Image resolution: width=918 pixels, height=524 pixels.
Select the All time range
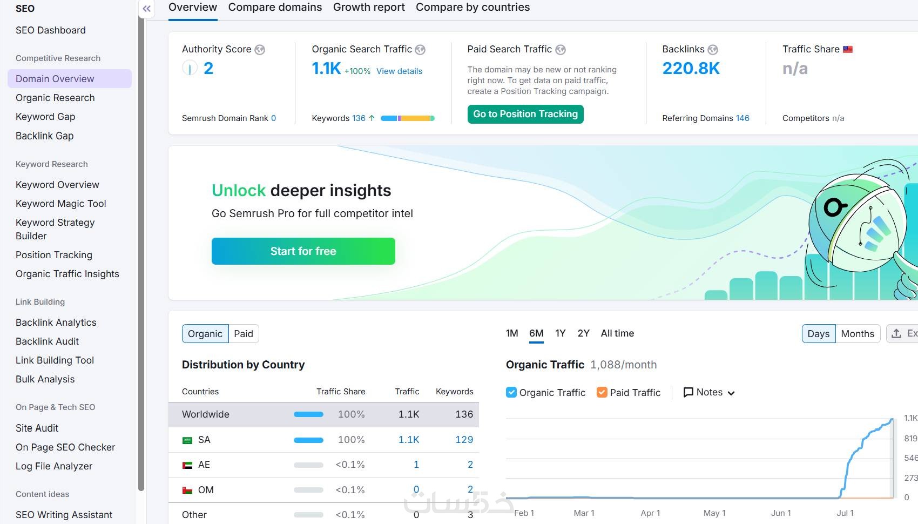click(618, 333)
